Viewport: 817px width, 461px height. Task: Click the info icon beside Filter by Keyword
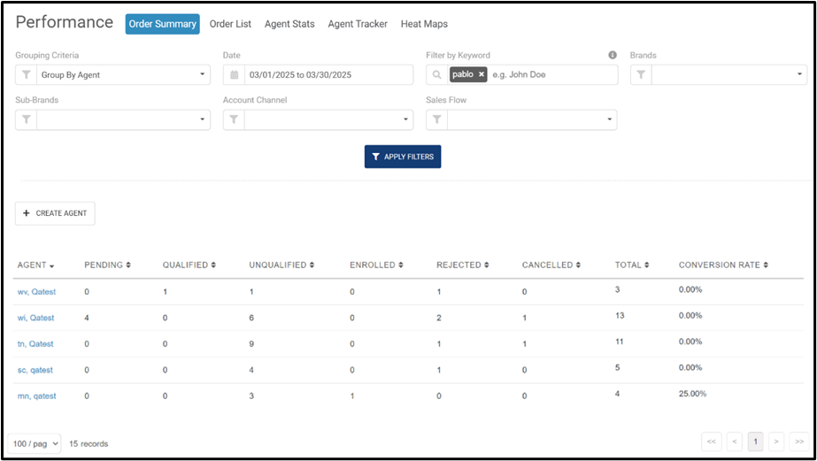point(613,55)
